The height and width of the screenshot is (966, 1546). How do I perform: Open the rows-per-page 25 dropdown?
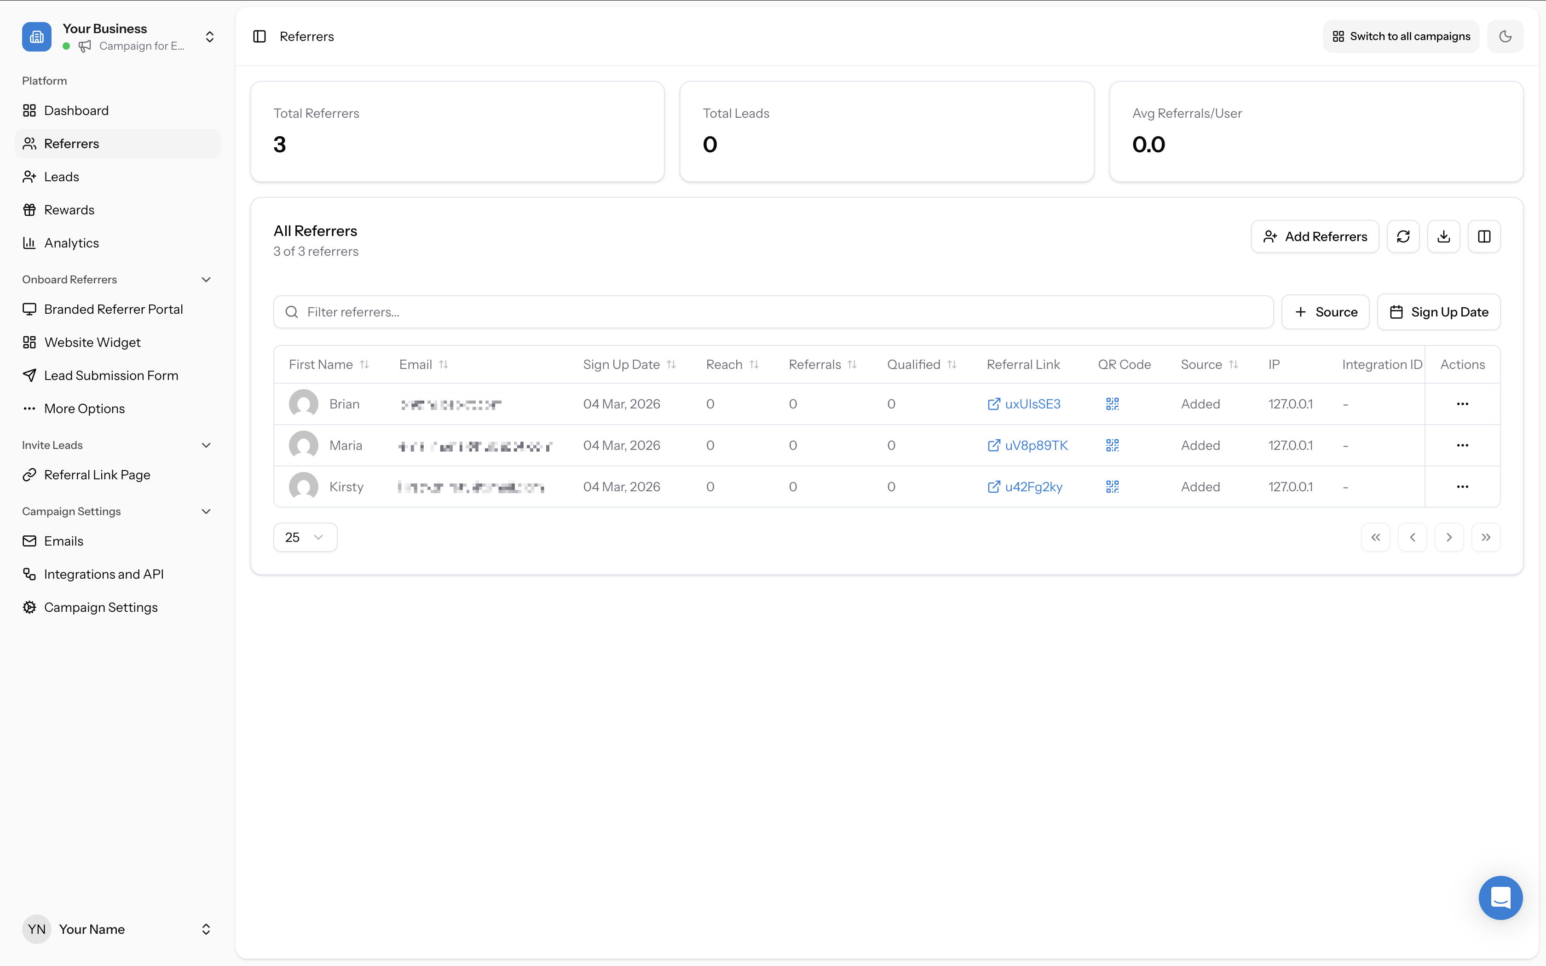click(305, 537)
